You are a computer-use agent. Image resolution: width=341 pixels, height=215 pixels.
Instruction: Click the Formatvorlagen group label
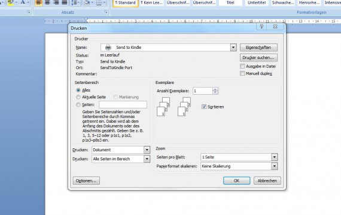click(312, 13)
